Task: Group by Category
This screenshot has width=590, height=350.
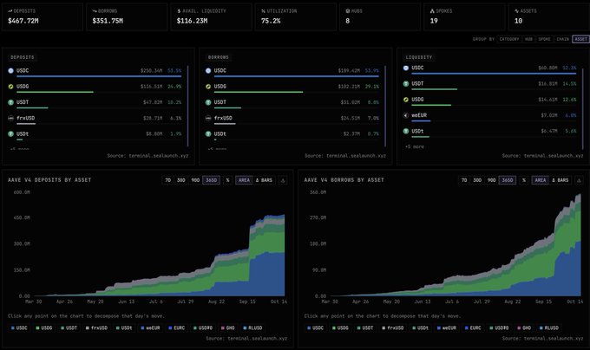Action: (x=509, y=39)
